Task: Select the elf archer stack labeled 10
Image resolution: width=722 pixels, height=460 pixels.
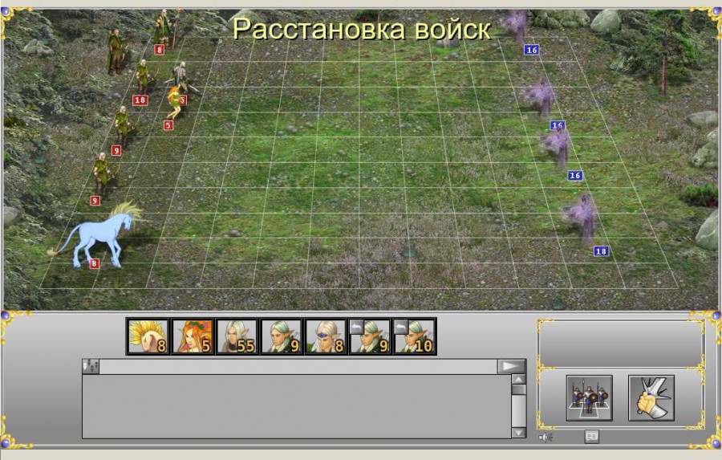Action: pyautogui.click(x=144, y=76)
